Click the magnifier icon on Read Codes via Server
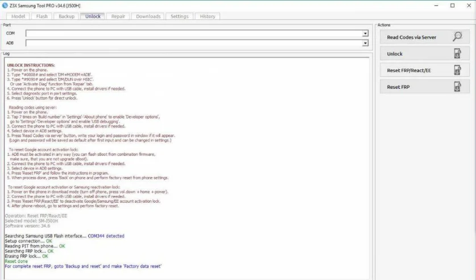The height and width of the screenshot is (280, 476). (457, 37)
